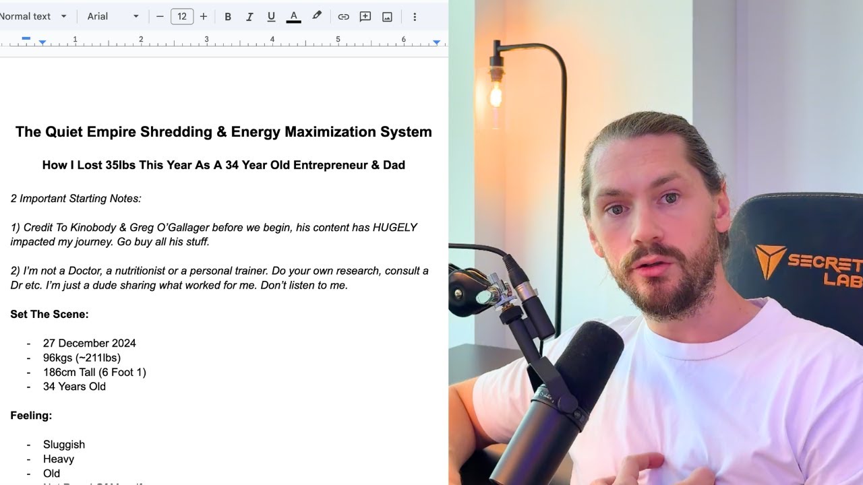The image size is (863, 485).
Task: Click the insert link icon
Action: 343,16
